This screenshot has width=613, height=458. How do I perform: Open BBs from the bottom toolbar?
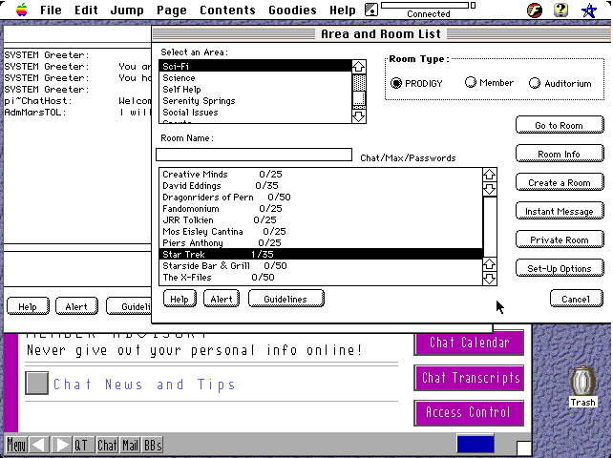[153, 445]
